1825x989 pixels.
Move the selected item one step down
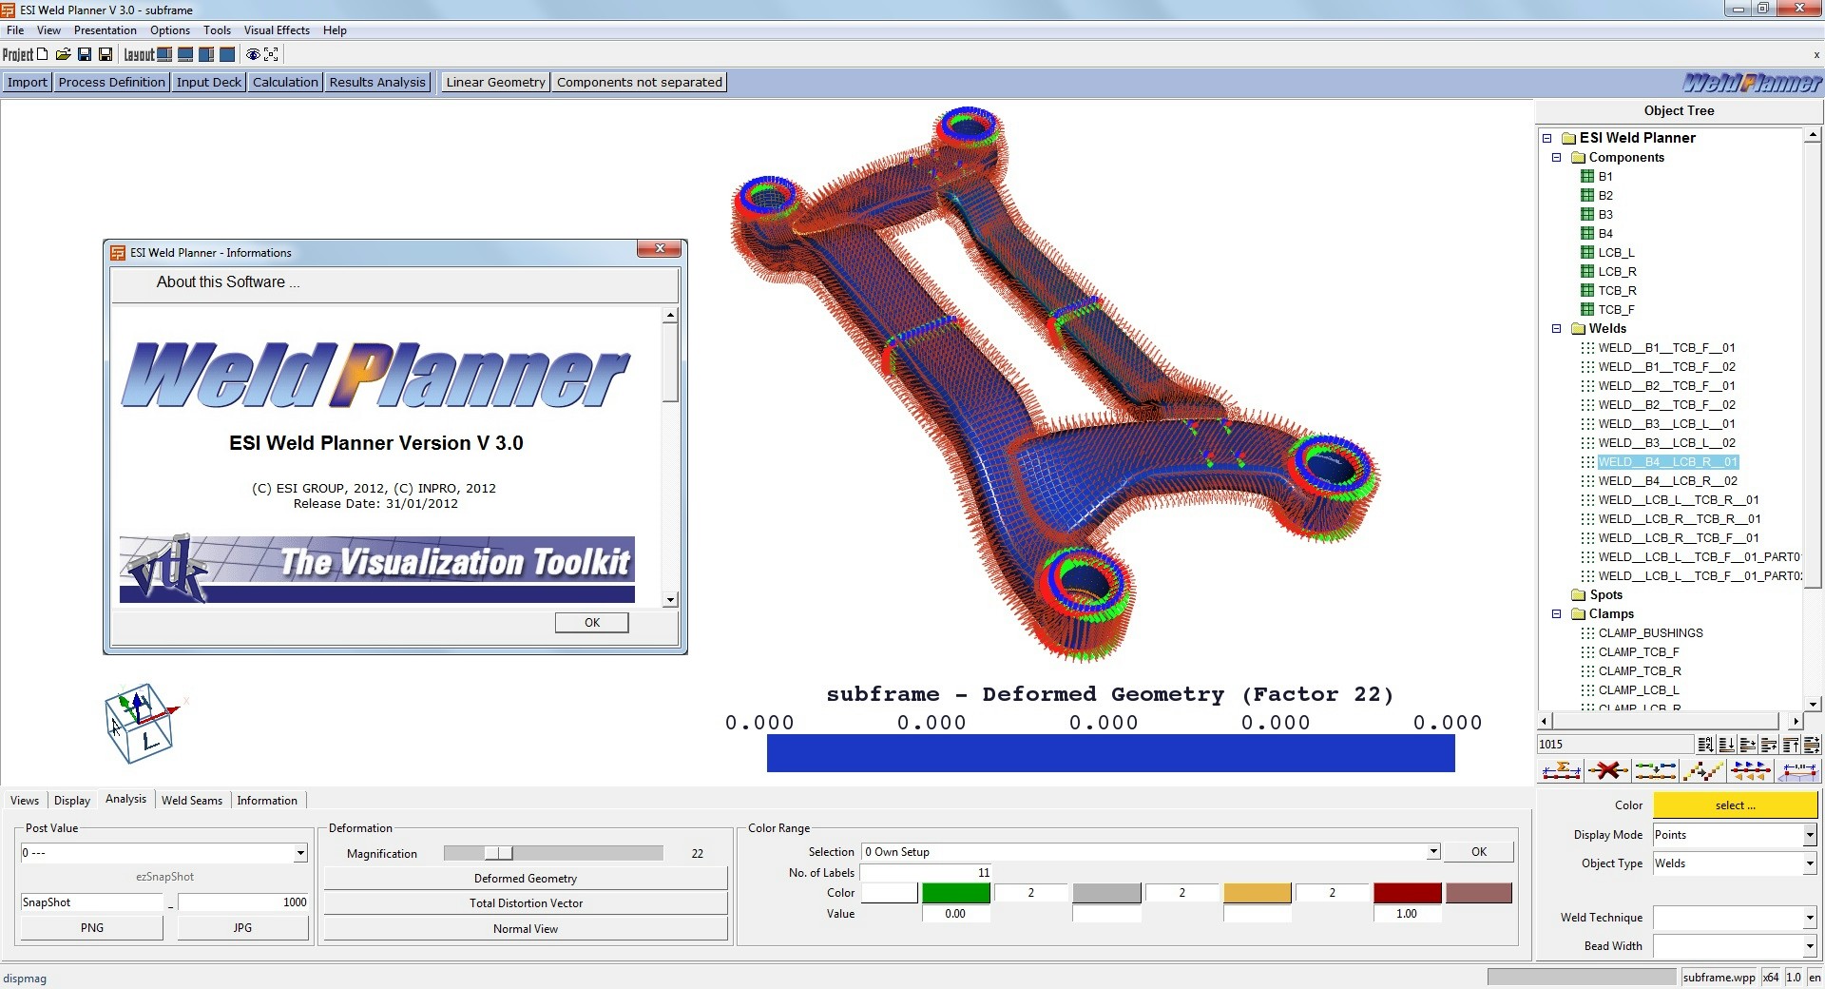click(1747, 744)
